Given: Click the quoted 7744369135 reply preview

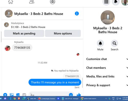Looking at the screenshot, I should pos(72,76).
